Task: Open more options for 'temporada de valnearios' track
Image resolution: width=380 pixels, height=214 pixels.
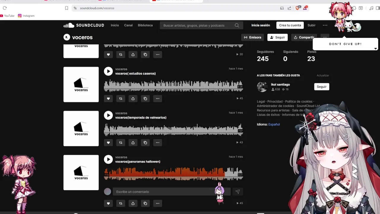Action: (x=158, y=142)
